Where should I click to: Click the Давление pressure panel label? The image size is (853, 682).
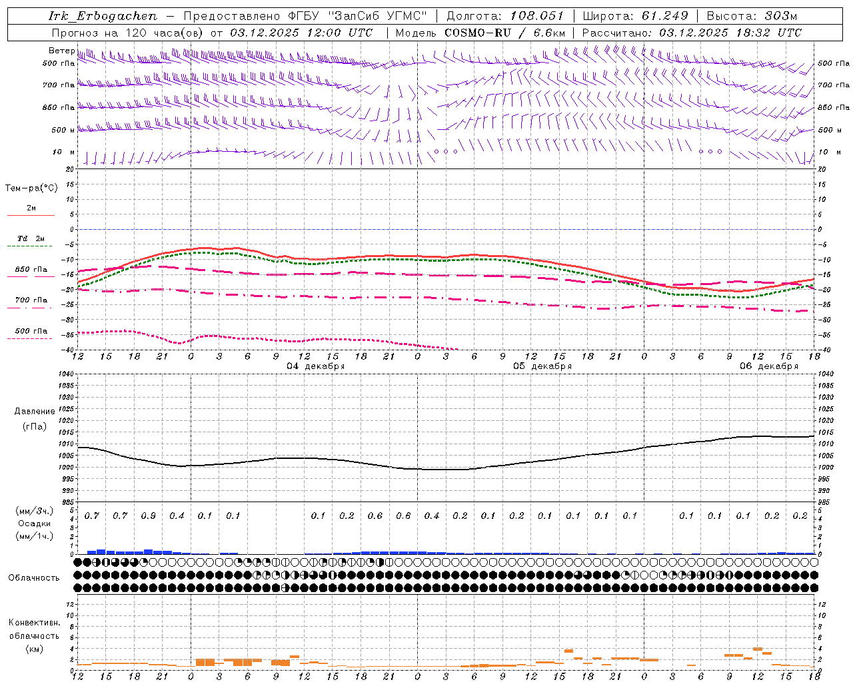click(x=35, y=412)
